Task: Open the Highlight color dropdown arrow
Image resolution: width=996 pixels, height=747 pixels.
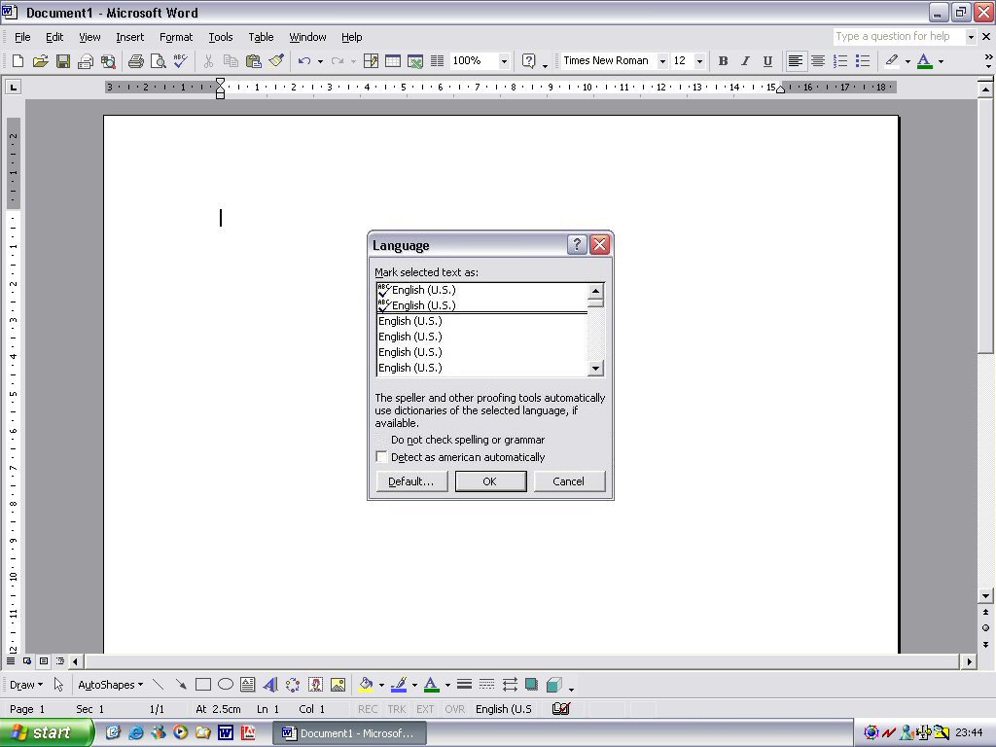Action: (x=907, y=61)
